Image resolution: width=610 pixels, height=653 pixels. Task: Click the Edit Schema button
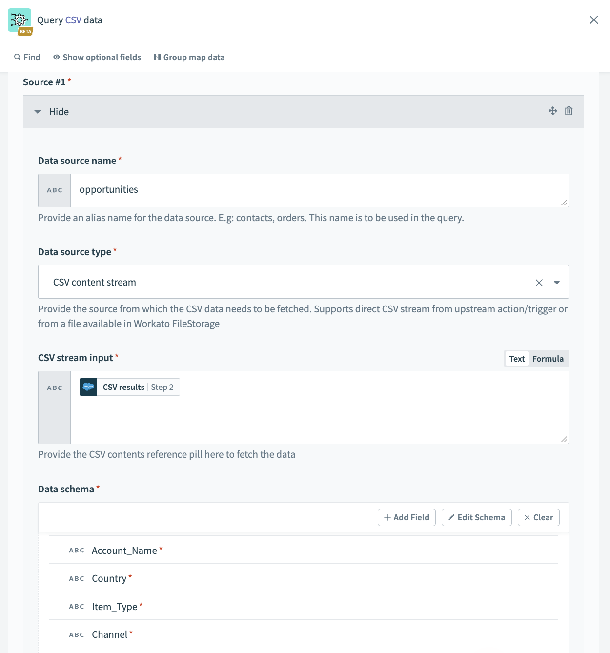click(476, 517)
